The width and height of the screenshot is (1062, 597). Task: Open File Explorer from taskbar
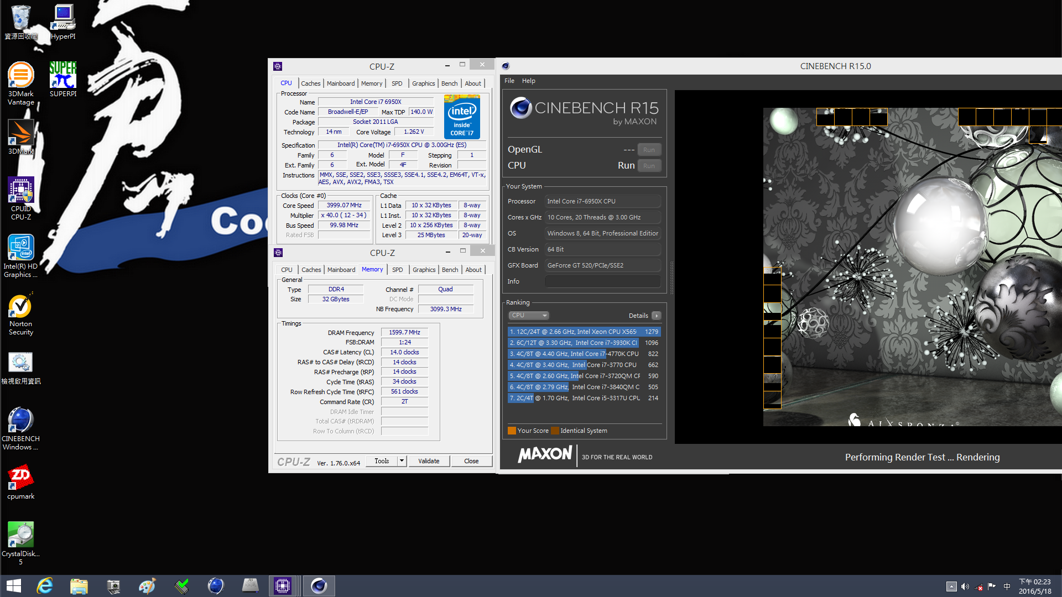[x=79, y=586]
